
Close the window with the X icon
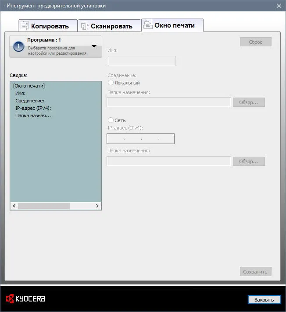point(279,6)
